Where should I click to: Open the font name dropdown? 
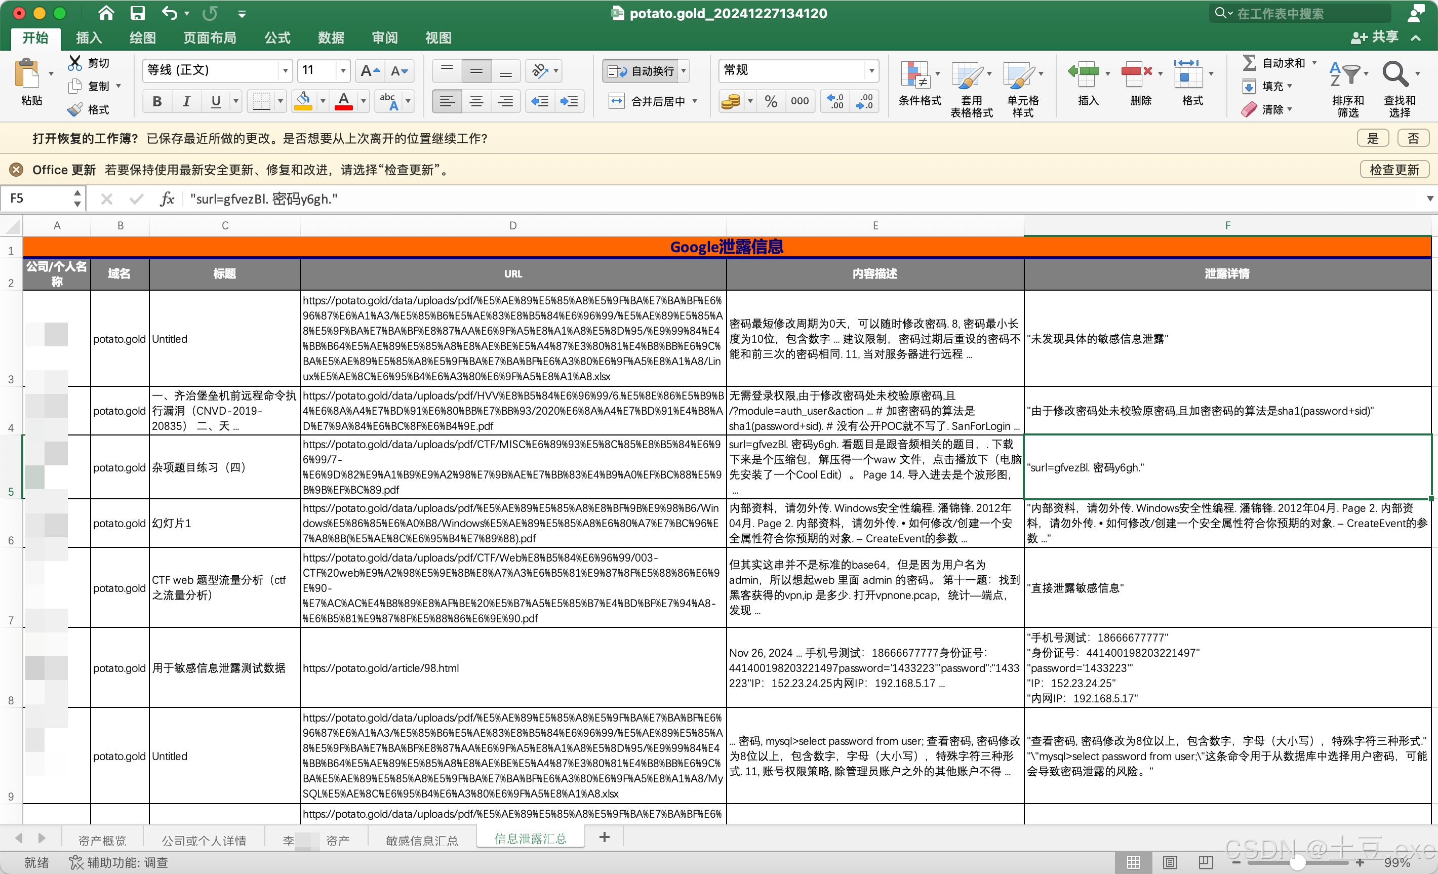285,71
